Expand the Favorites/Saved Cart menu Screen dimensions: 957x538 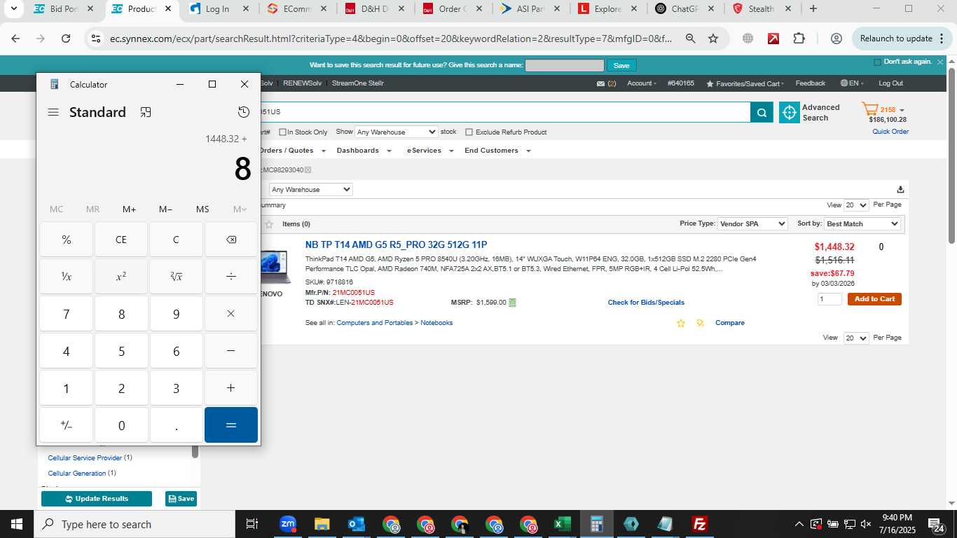(745, 83)
